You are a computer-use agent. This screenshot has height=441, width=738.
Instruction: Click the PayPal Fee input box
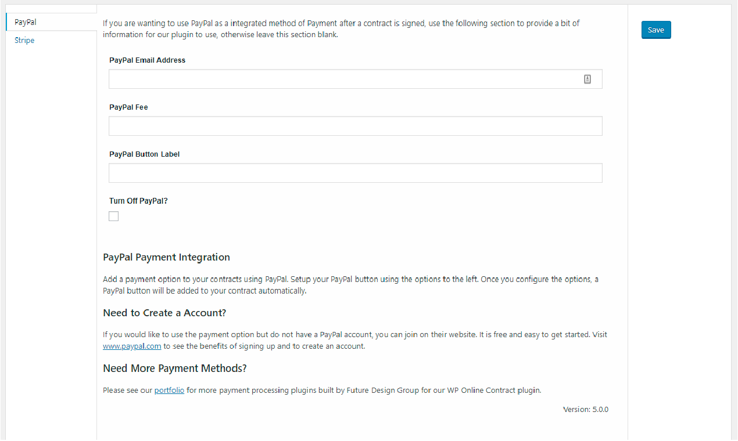click(355, 125)
